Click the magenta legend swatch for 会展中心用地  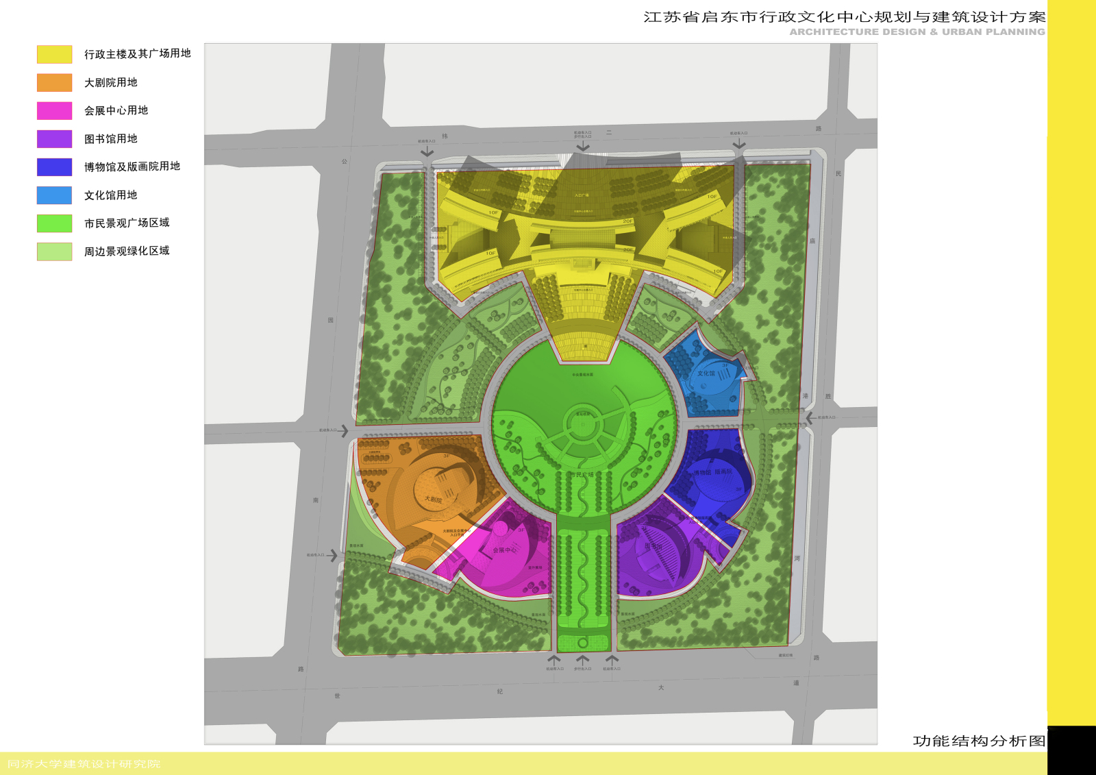pyautogui.click(x=54, y=110)
